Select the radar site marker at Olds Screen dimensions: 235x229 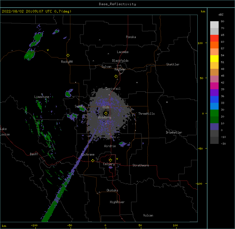[106, 113]
